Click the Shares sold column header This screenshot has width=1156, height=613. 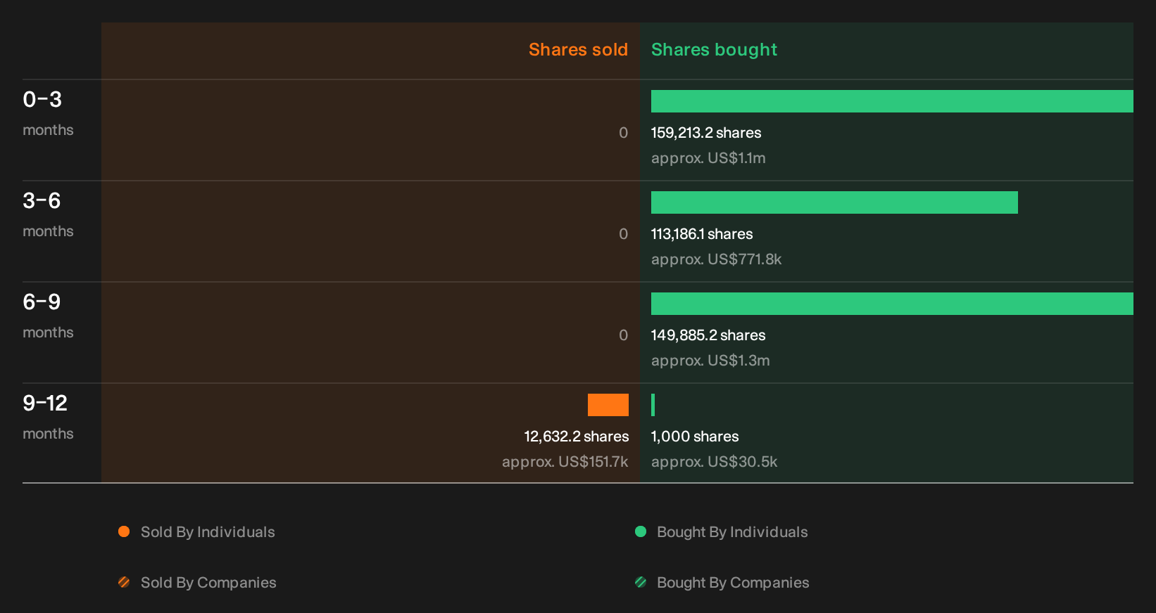click(578, 50)
